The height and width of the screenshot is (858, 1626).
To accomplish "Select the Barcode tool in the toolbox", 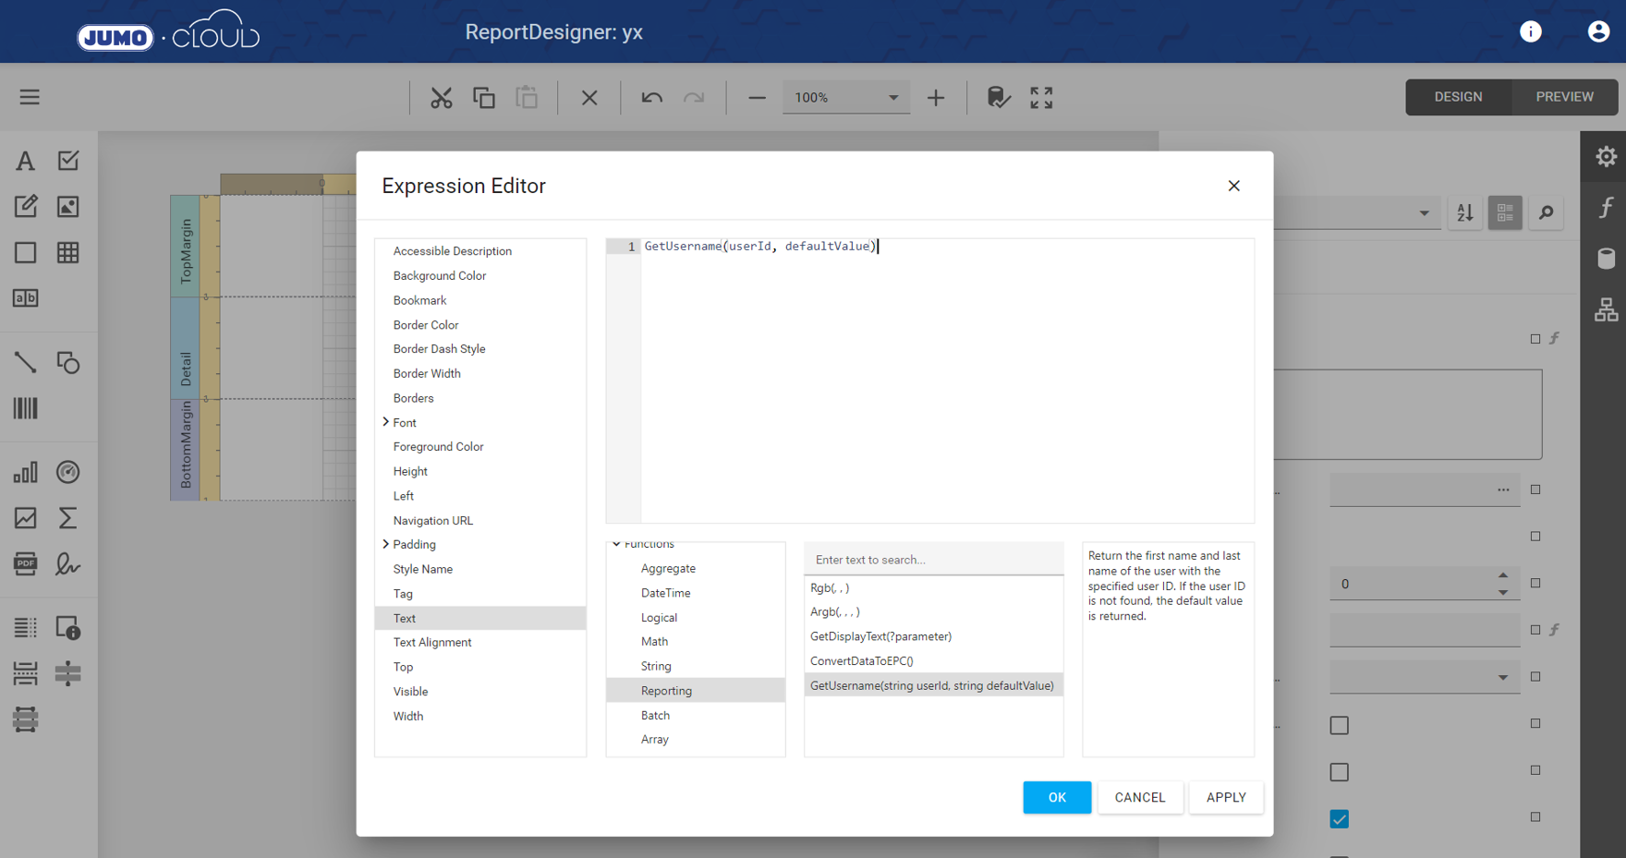I will [x=25, y=408].
